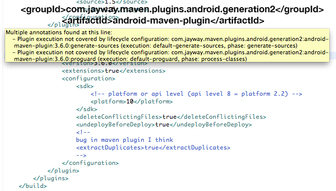The width and height of the screenshot is (336, 191).
Task: Place cursor on opening configuration tag
Action: (88, 78)
